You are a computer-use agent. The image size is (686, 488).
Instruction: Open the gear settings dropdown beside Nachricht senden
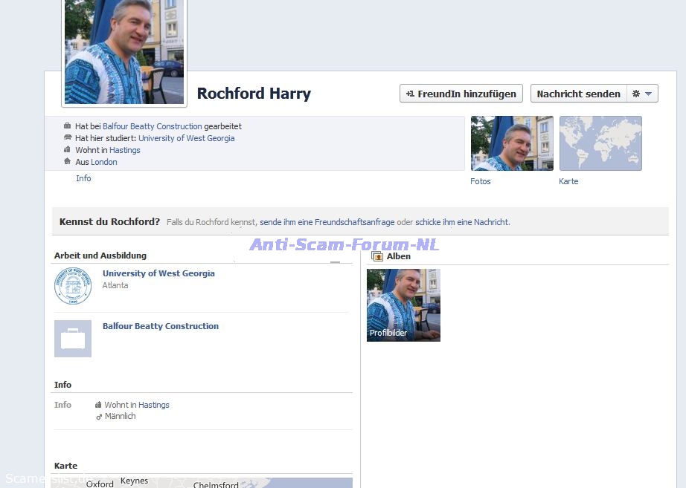643,94
